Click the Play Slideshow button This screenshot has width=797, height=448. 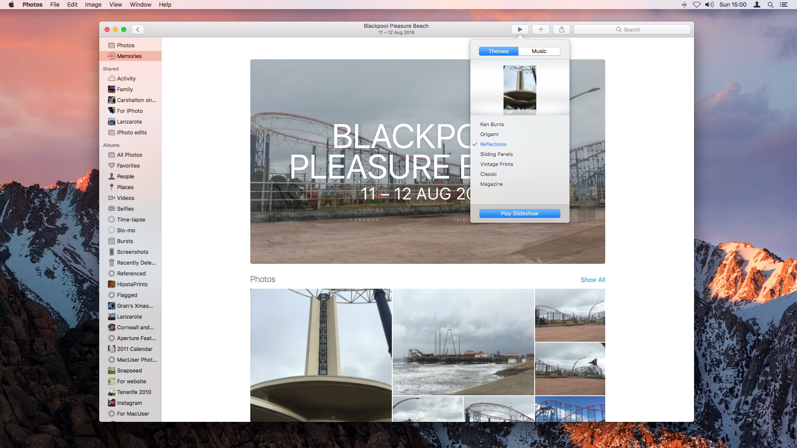click(x=520, y=213)
